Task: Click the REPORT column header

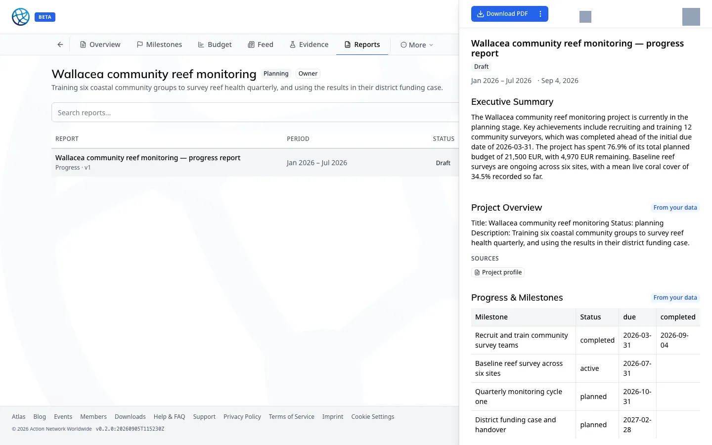Action: (67, 139)
